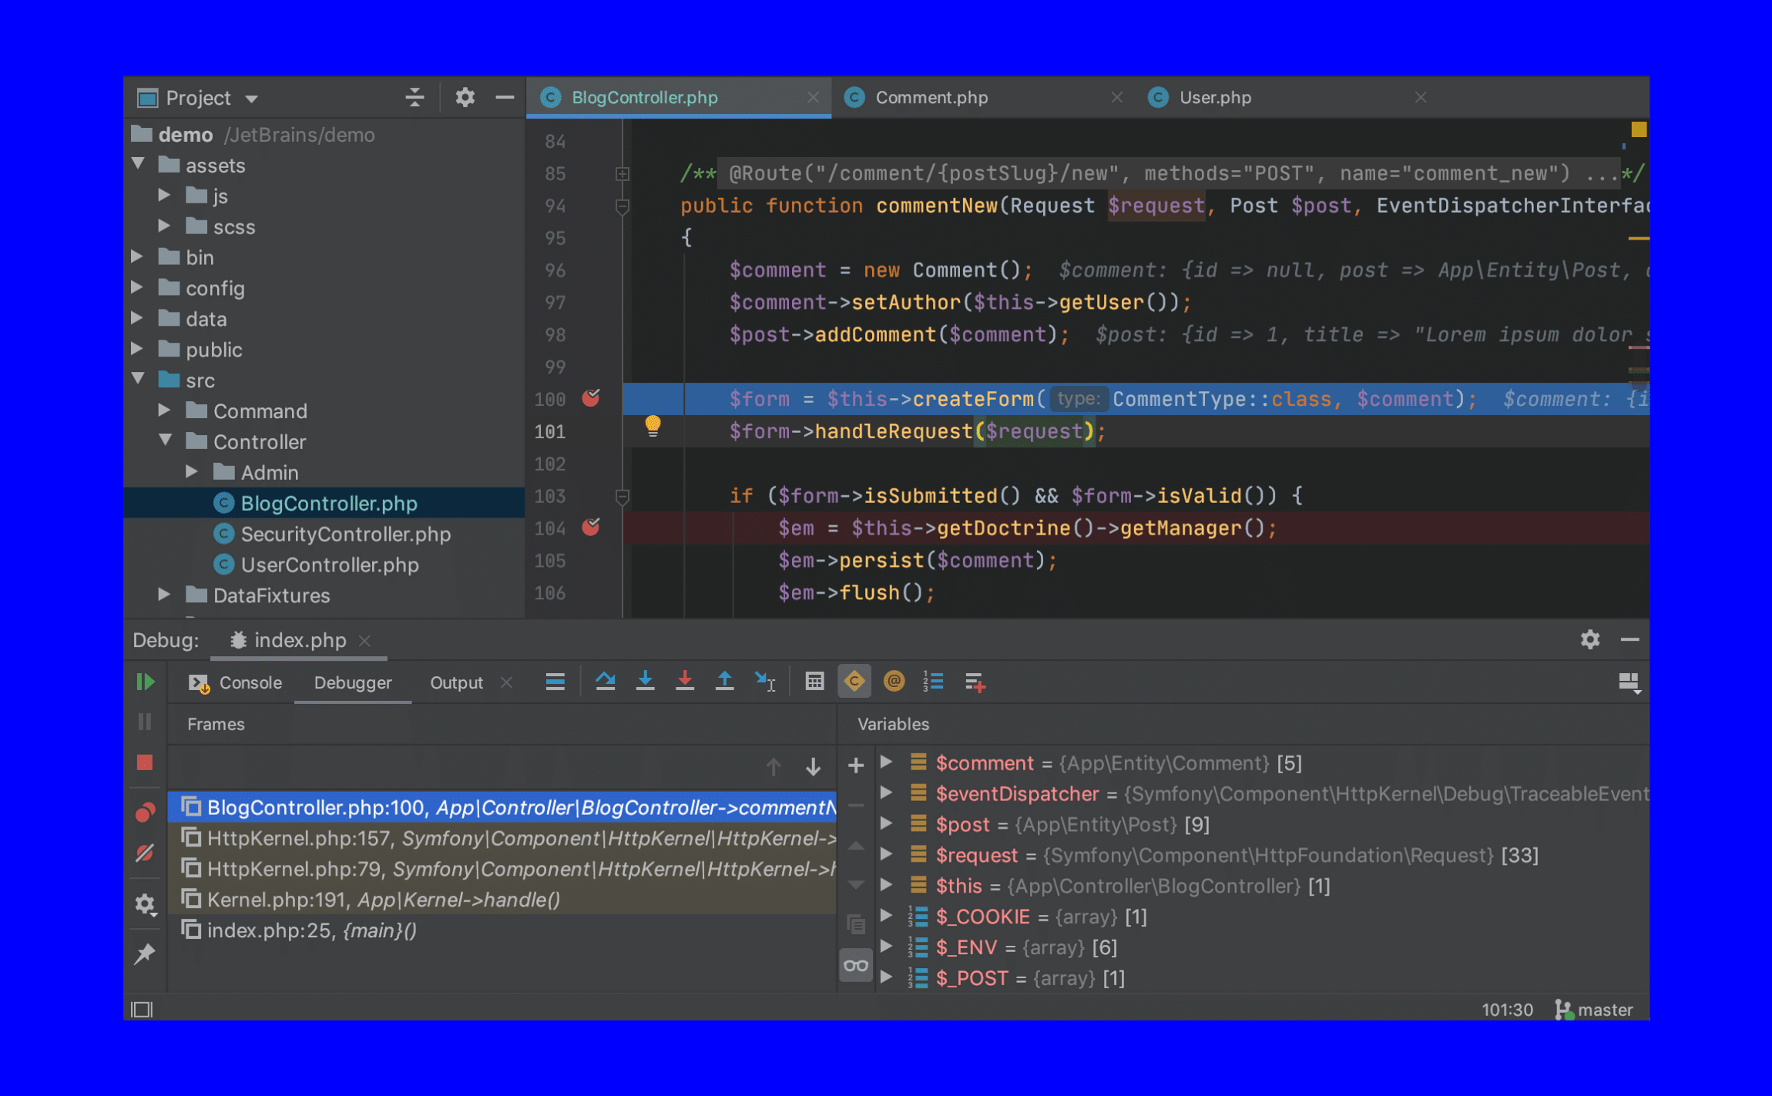
Task: Expand the Admin folder
Action: click(x=192, y=471)
